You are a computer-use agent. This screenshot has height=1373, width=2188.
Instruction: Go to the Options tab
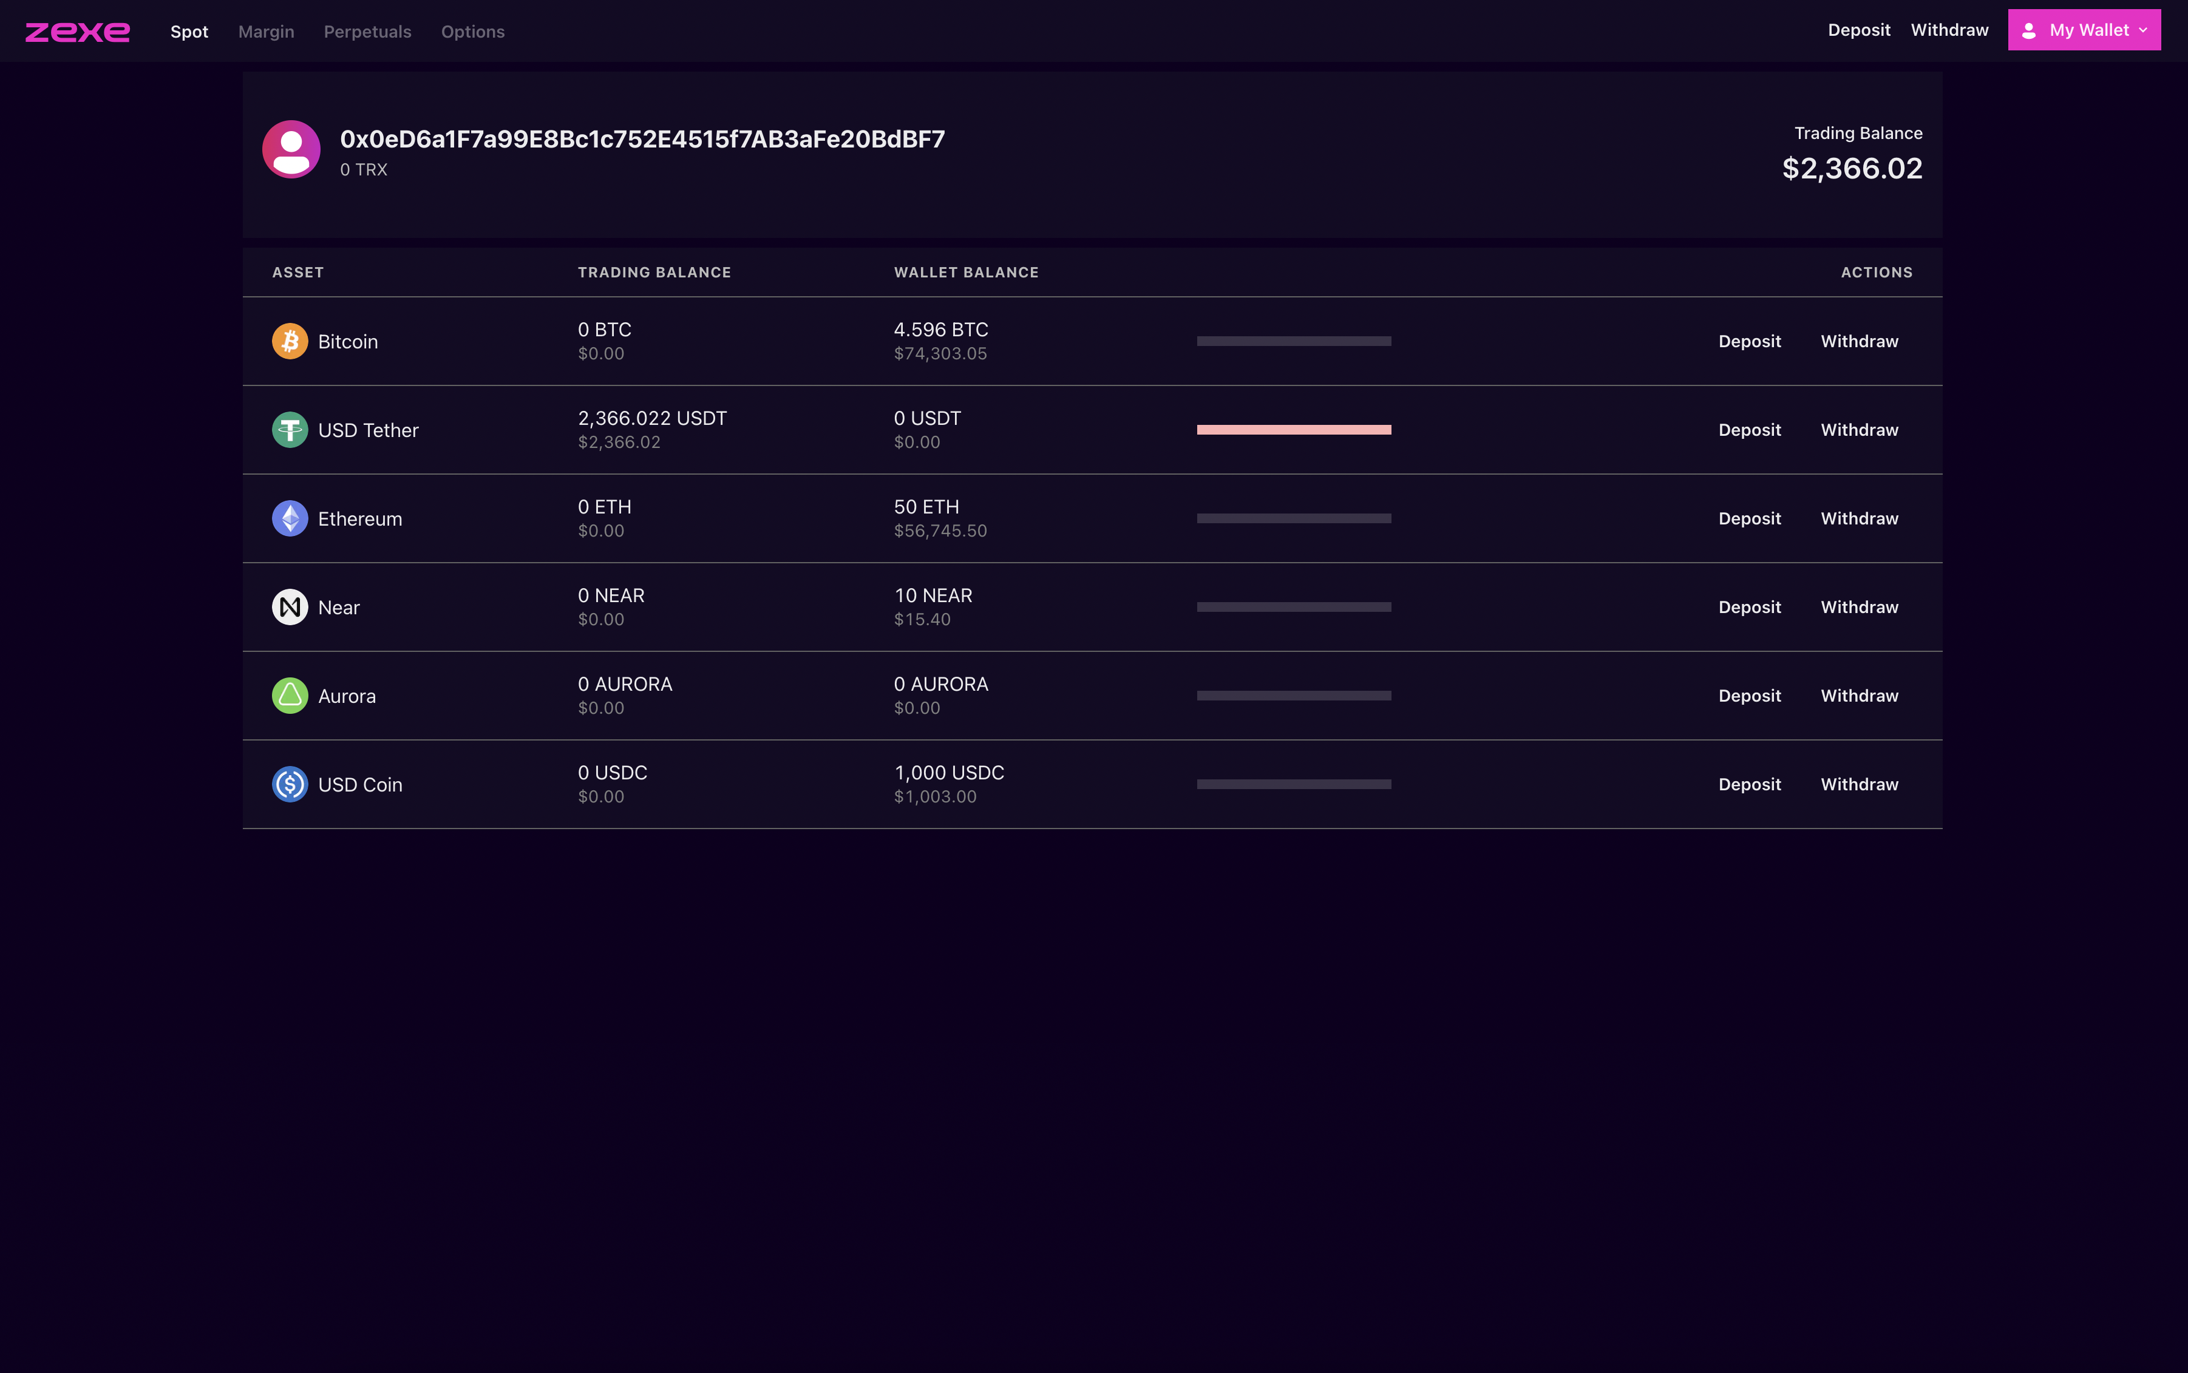(x=472, y=32)
